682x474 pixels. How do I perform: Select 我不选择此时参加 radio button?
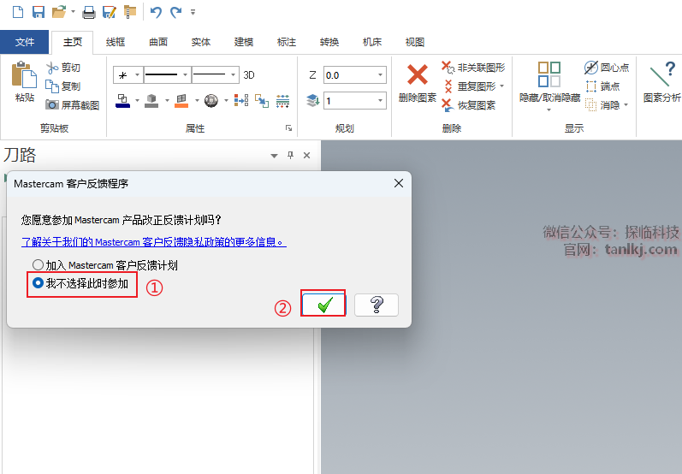39,283
